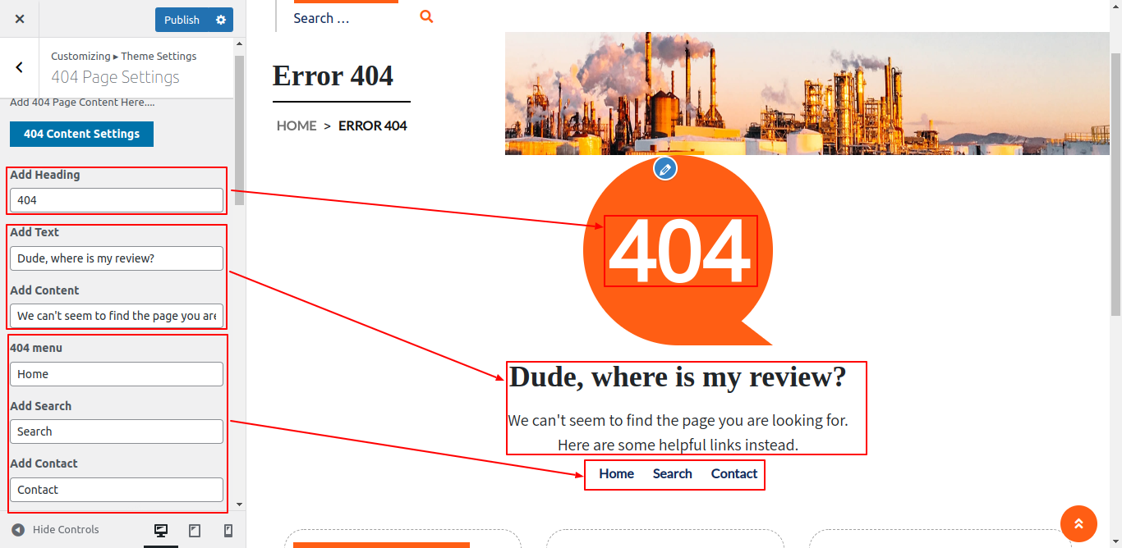
Task: Go back using the left chevron arrow
Action: 20,67
